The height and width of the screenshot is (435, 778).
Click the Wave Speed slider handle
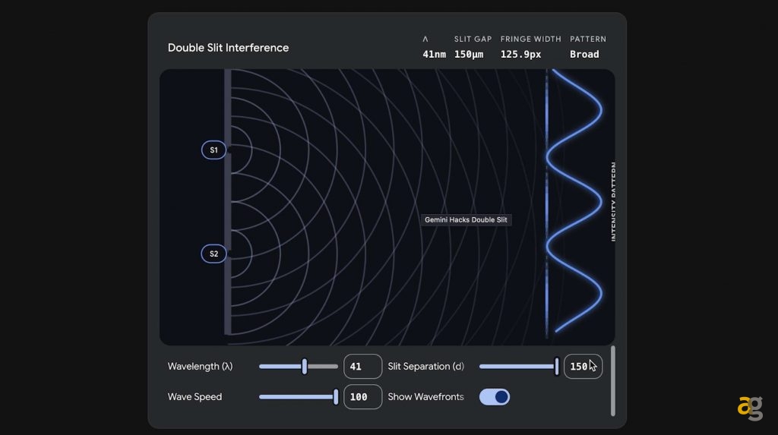[336, 397]
